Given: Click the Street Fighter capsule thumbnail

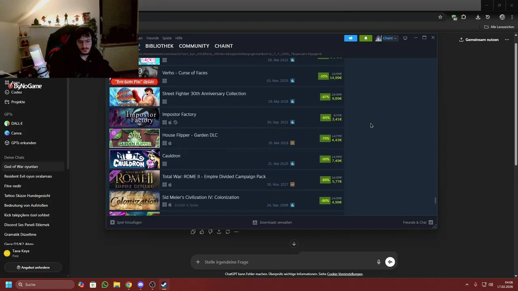Looking at the screenshot, I should pyautogui.click(x=134, y=97).
